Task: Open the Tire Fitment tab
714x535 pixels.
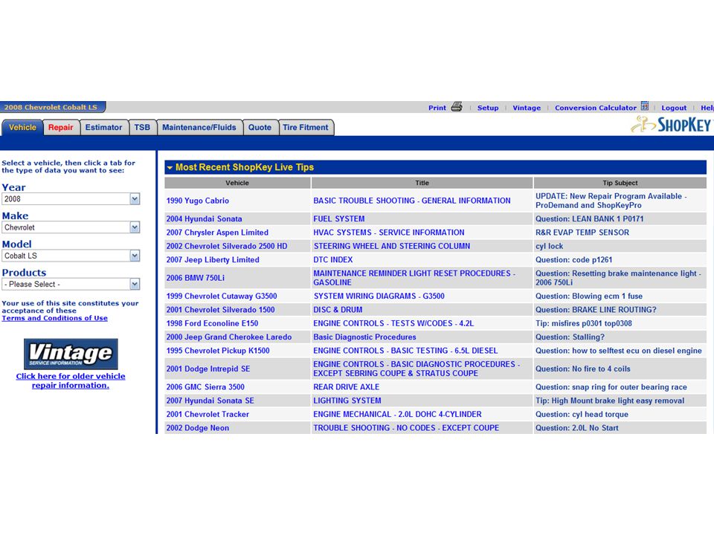Action: [x=305, y=127]
